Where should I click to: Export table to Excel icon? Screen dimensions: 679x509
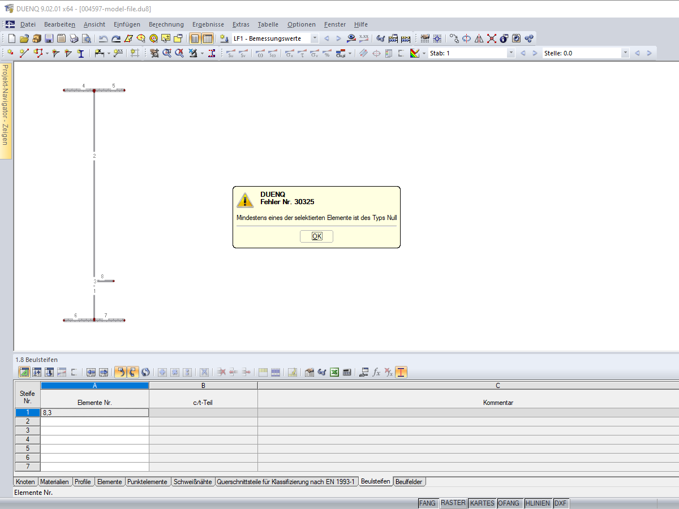(x=334, y=372)
